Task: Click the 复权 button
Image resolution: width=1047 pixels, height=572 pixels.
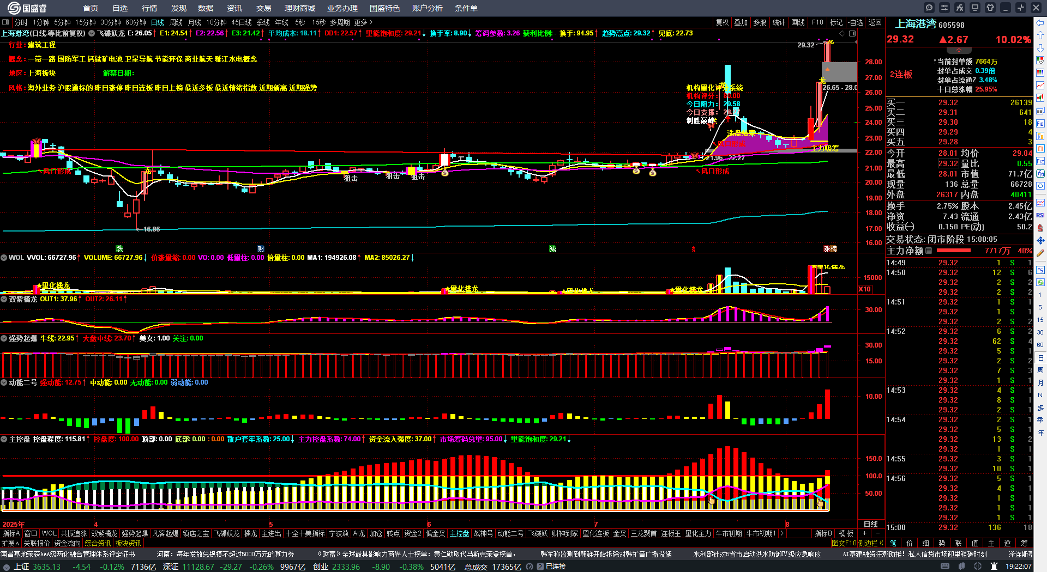Action: pyautogui.click(x=722, y=22)
